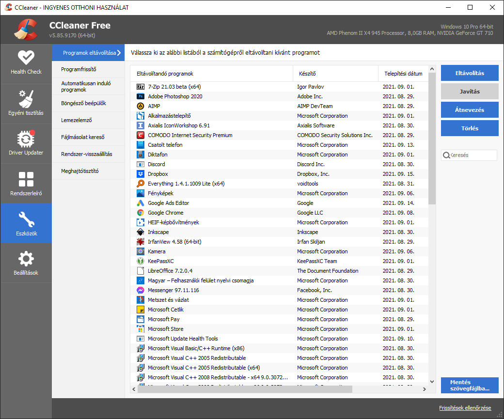Sort by Eltávolítandó programok column header

point(212,74)
